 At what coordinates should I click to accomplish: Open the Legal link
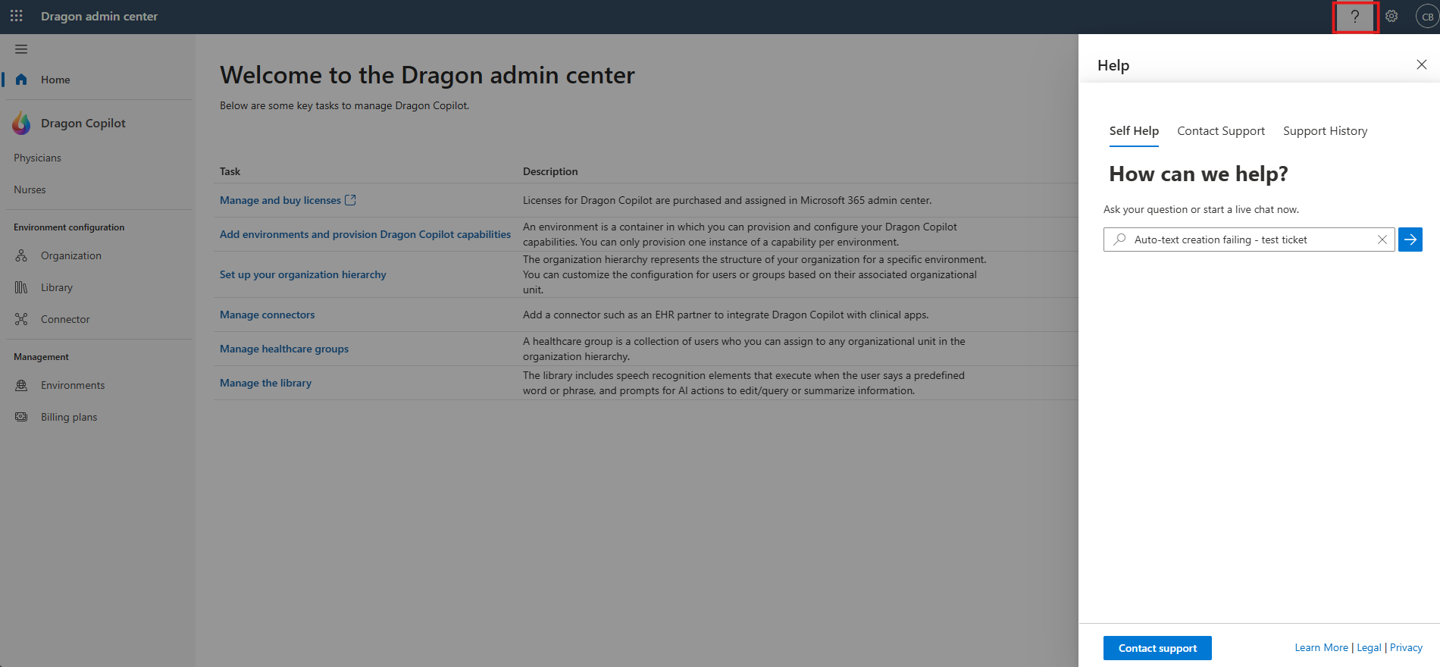(x=1369, y=647)
